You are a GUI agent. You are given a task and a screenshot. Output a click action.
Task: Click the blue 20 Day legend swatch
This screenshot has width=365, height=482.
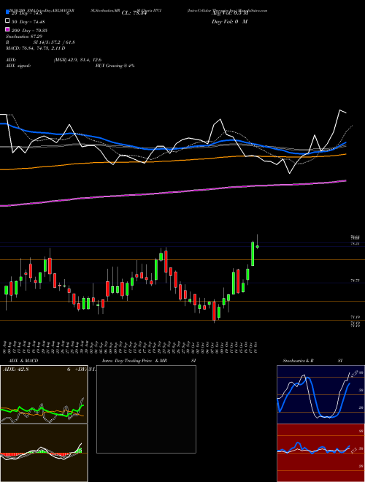click(x=7, y=12)
